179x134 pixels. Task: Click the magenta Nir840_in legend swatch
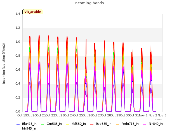(x=145, y=124)
